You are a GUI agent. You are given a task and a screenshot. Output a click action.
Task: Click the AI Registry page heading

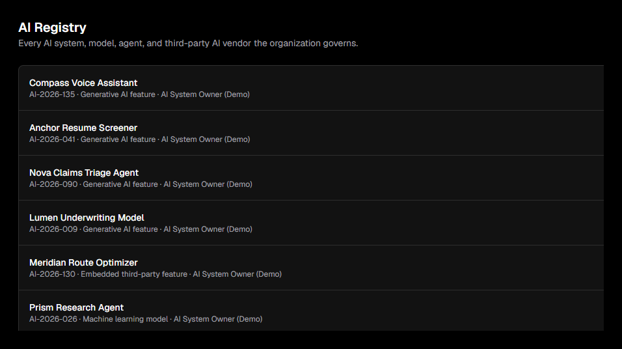point(52,27)
